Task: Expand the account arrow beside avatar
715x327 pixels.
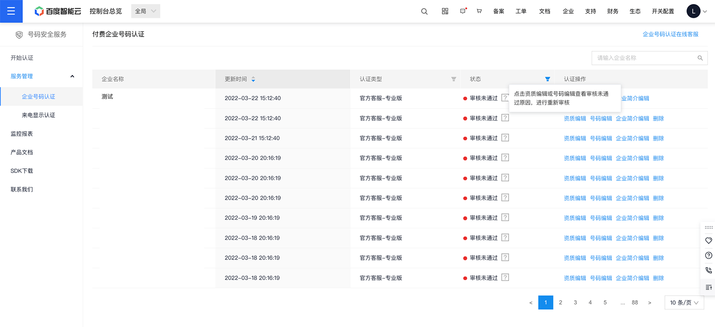Action: tap(705, 12)
